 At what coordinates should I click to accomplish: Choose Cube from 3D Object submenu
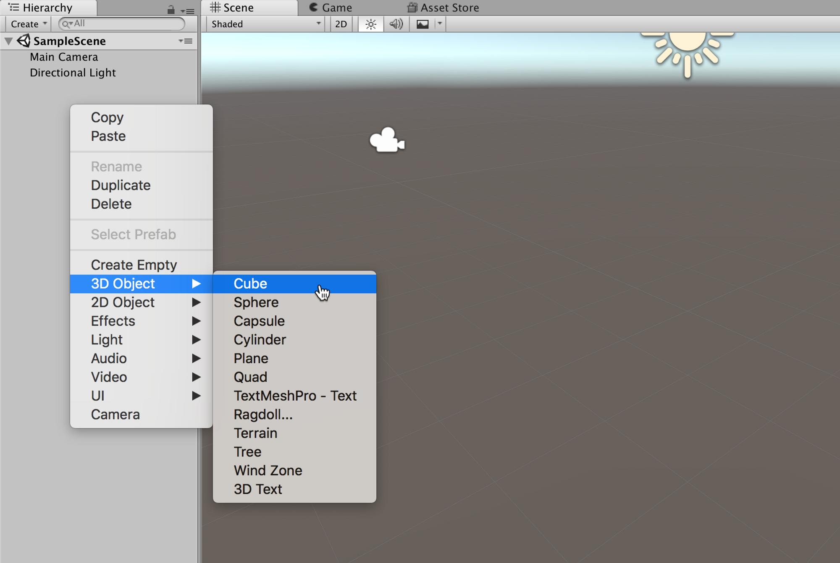251,284
